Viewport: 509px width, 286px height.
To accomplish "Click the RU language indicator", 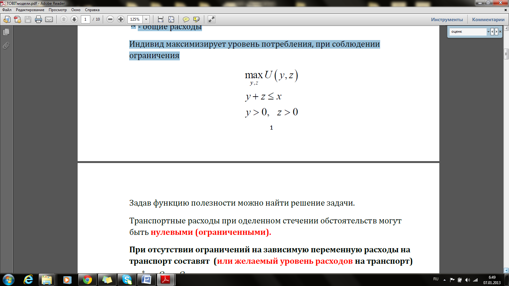I will click(436, 279).
